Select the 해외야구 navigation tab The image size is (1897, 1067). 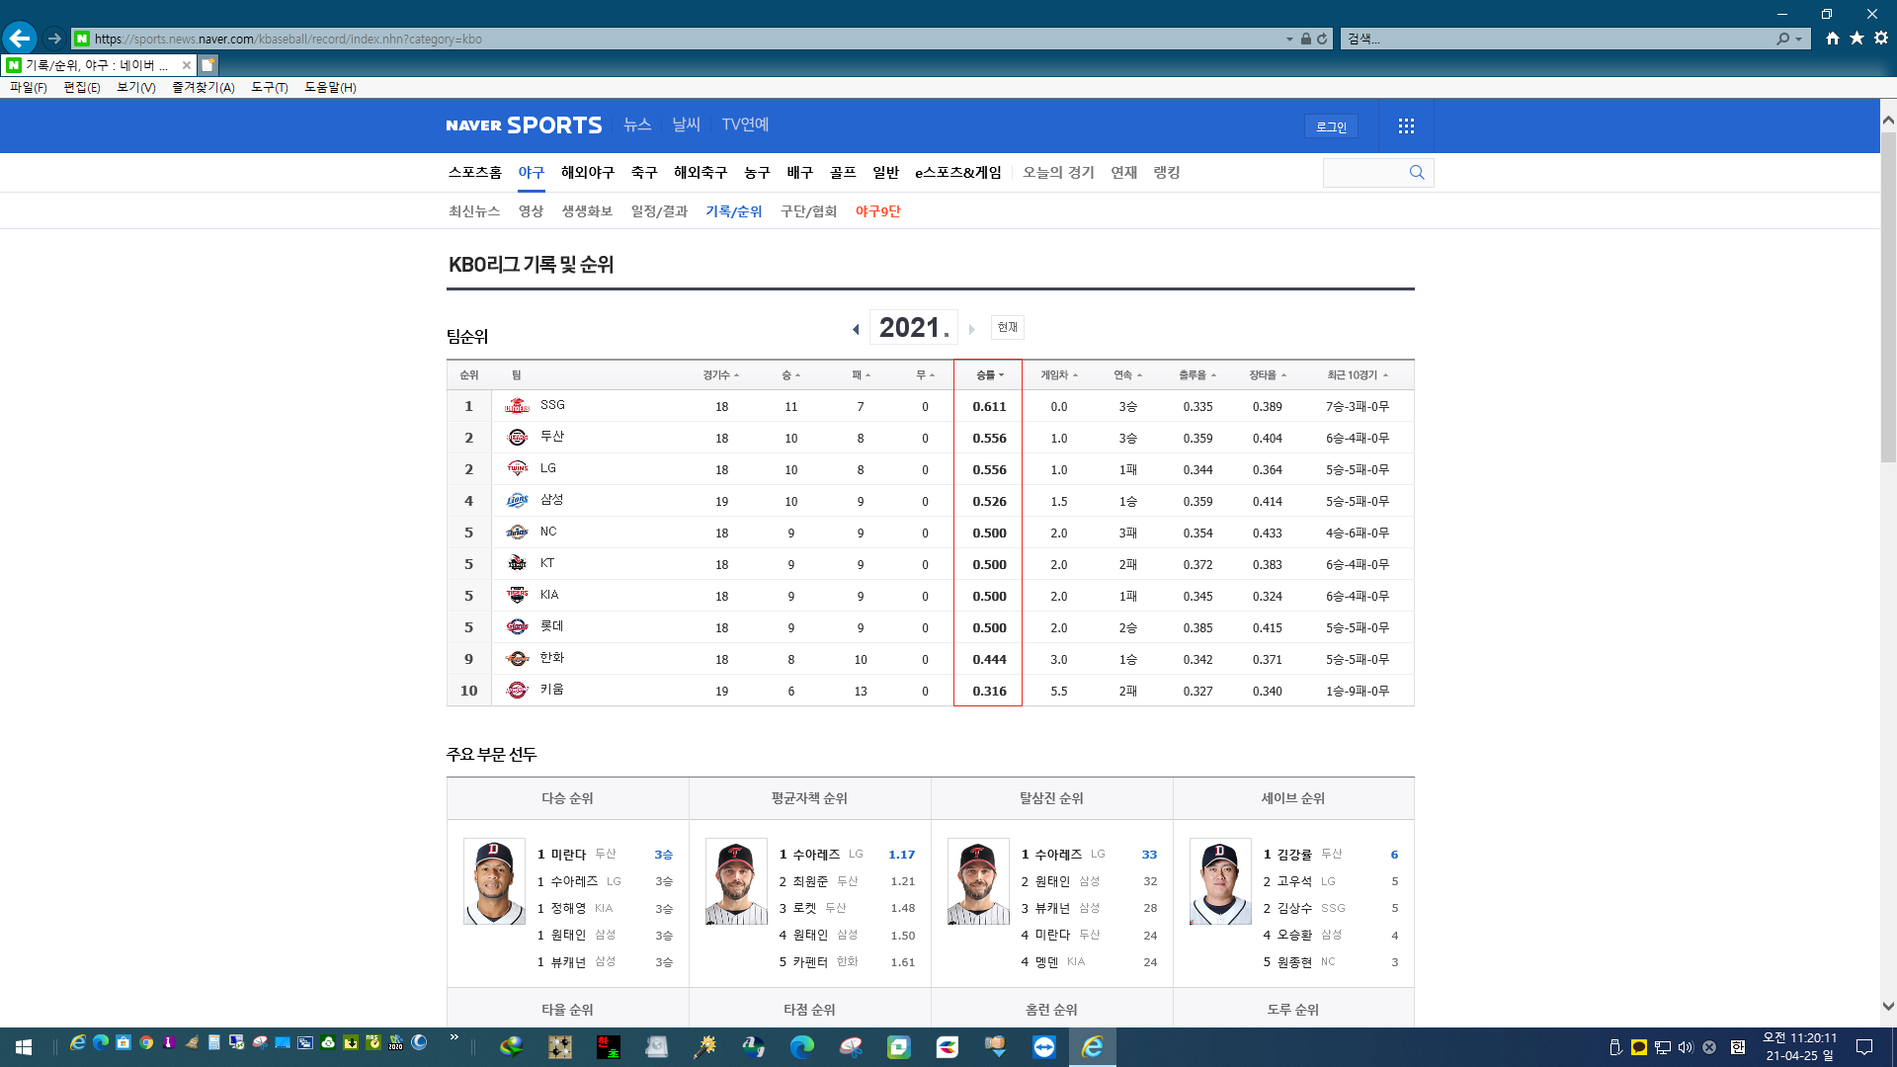(x=587, y=172)
